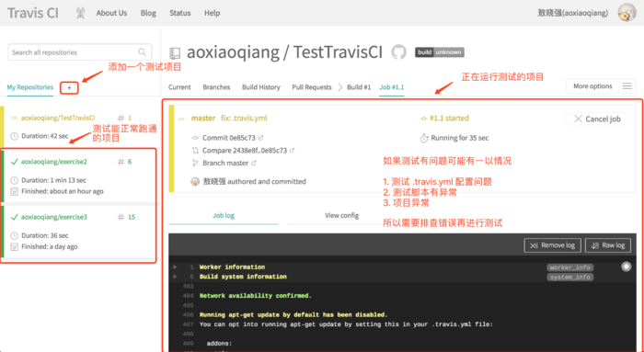
Task: Click calendar icon beside Finished: about an hour ago
Action: pyautogui.click(x=15, y=191)
